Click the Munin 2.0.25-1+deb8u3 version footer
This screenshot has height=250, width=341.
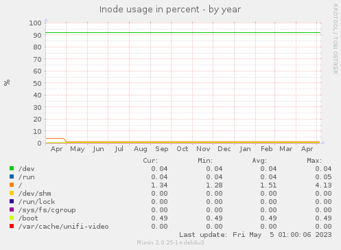click(170, 242)
